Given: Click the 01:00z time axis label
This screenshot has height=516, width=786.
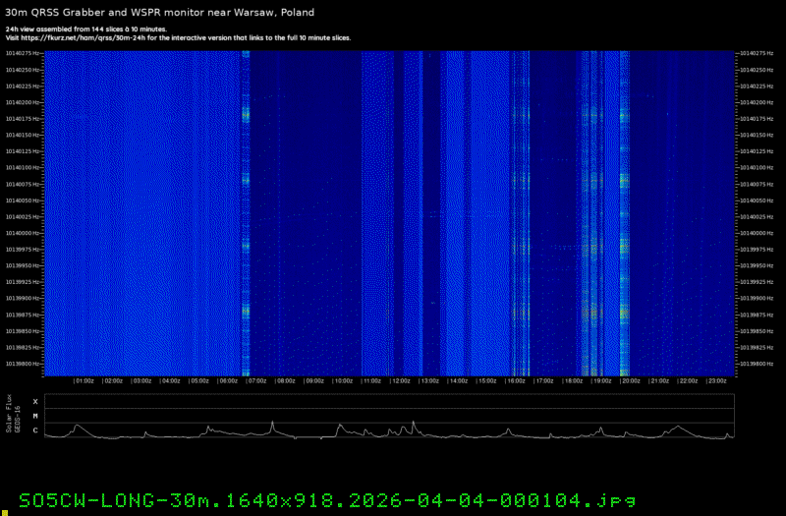Looking at the screenshot, I should tap(84, 379).
